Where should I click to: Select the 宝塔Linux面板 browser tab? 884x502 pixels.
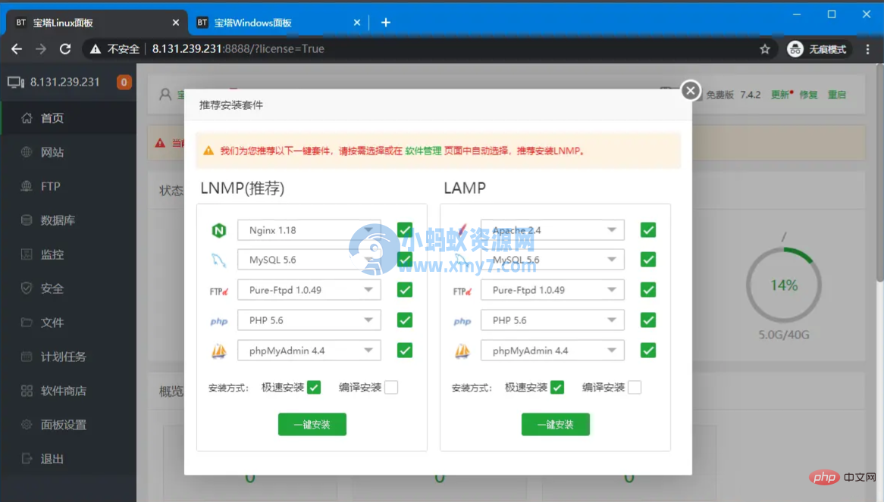click(x=97, y=23)
